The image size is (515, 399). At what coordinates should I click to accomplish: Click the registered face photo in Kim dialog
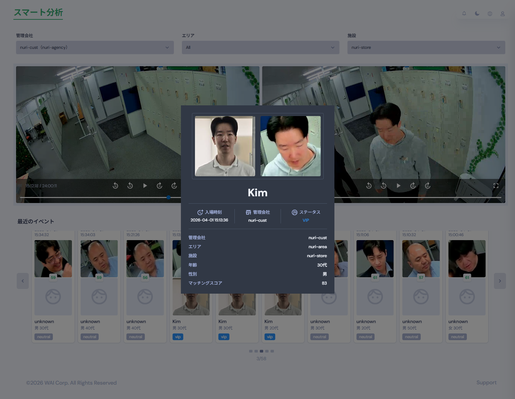point(225,146)
